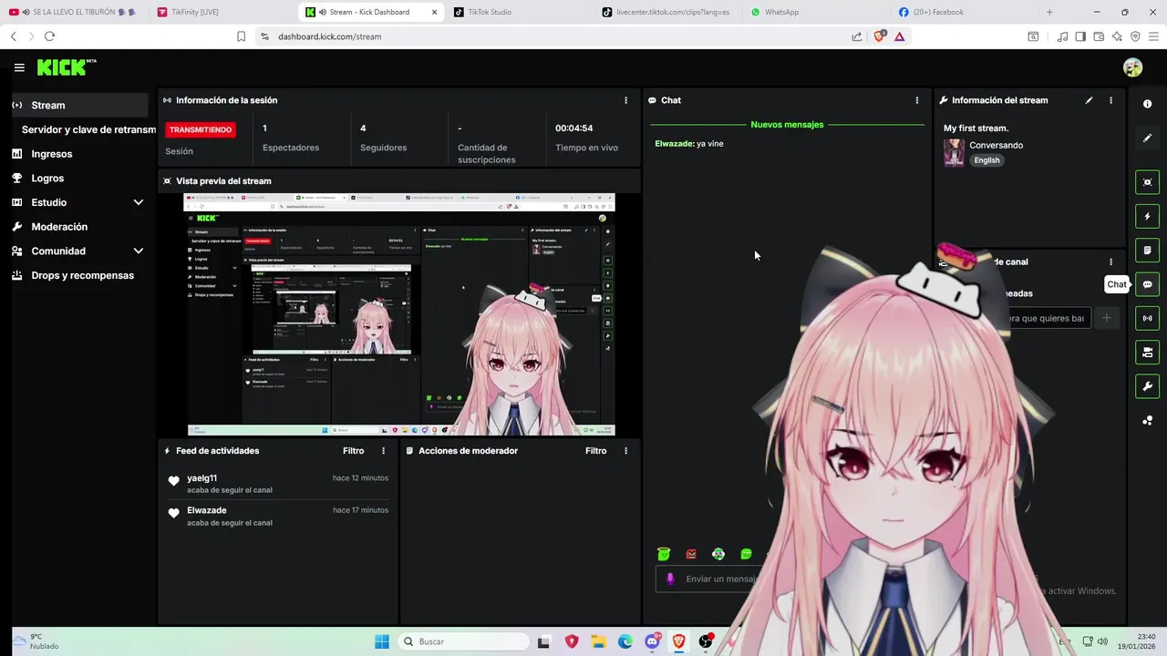The width and height of the screenshot is (1167, 656).
Task: Click browser reload button
Action: click(x=49, y=36)
